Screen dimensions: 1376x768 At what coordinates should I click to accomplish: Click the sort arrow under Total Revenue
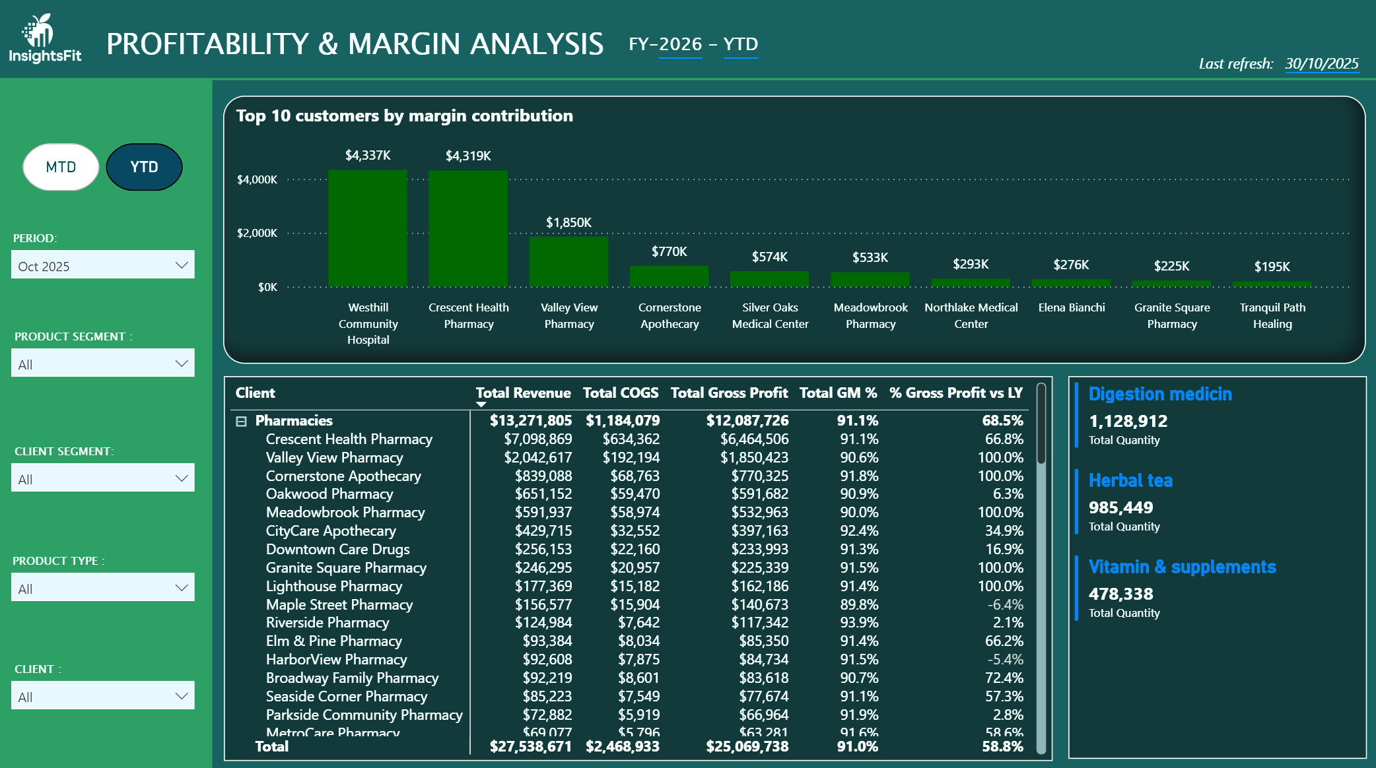point(481,404)
